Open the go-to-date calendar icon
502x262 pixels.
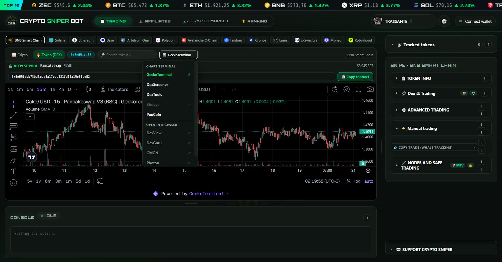tap(100, 181)
